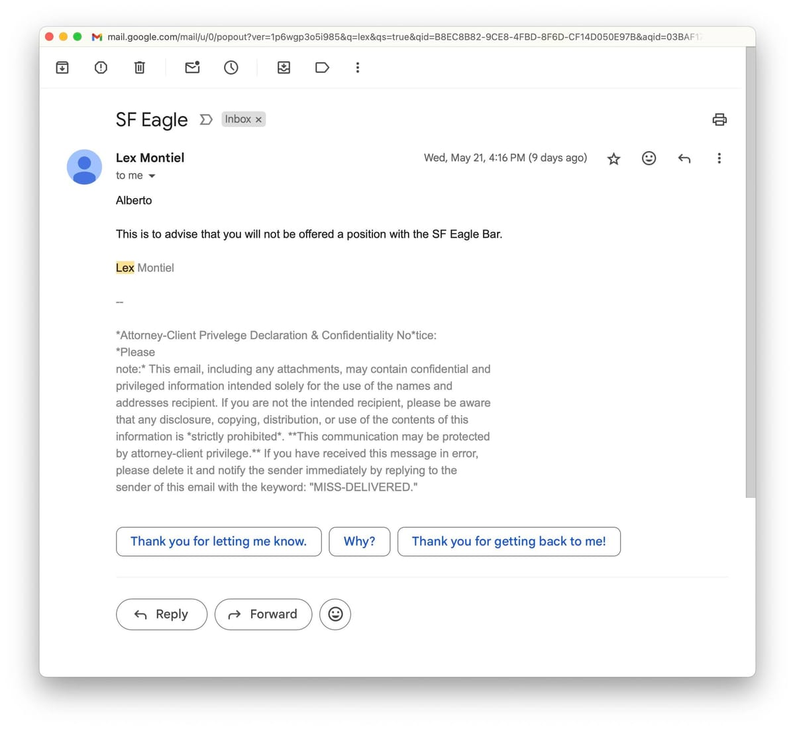Click the reply arrow in message header
Viewport: 795px width, 729px height.
coord(684,158)
